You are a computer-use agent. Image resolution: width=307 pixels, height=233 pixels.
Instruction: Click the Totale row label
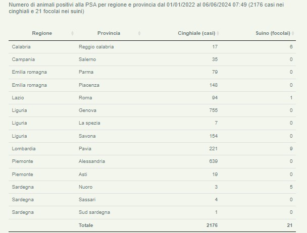click(x=86, y=225)
